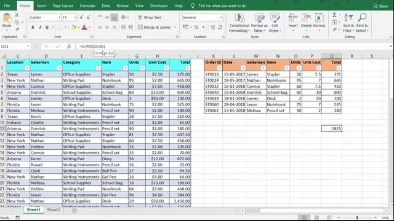
Task: Click the Decrease Indent icon
Action: click(x=123, y=27)
